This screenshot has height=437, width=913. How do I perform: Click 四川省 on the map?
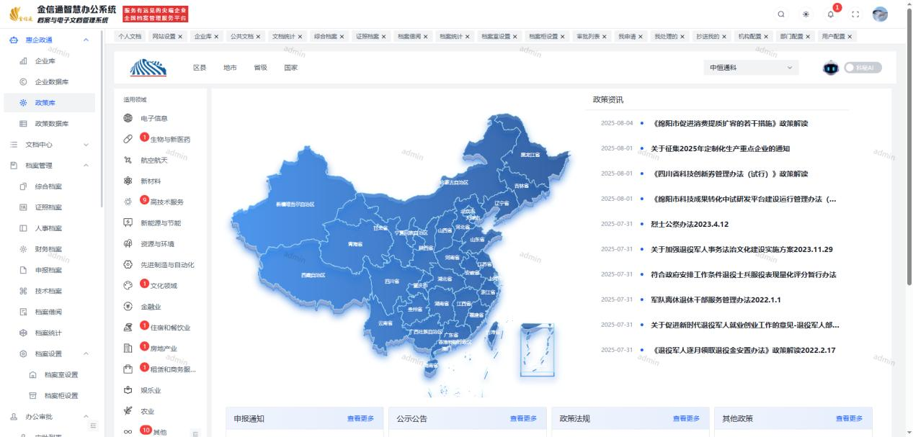coord(392,281)
